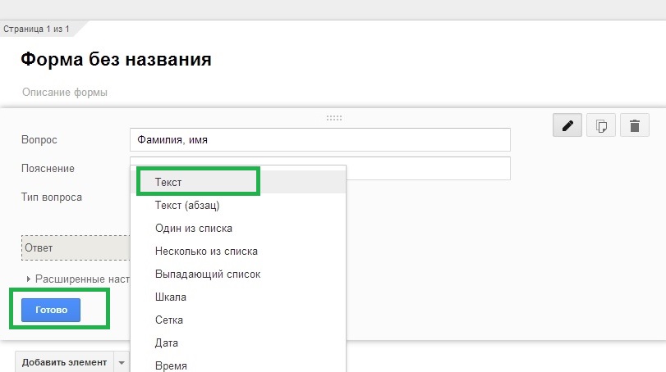This screenshot has width=666, height=372.
Task: Open the arrow next to Добавить элемент
Action: tap(122, 362)
